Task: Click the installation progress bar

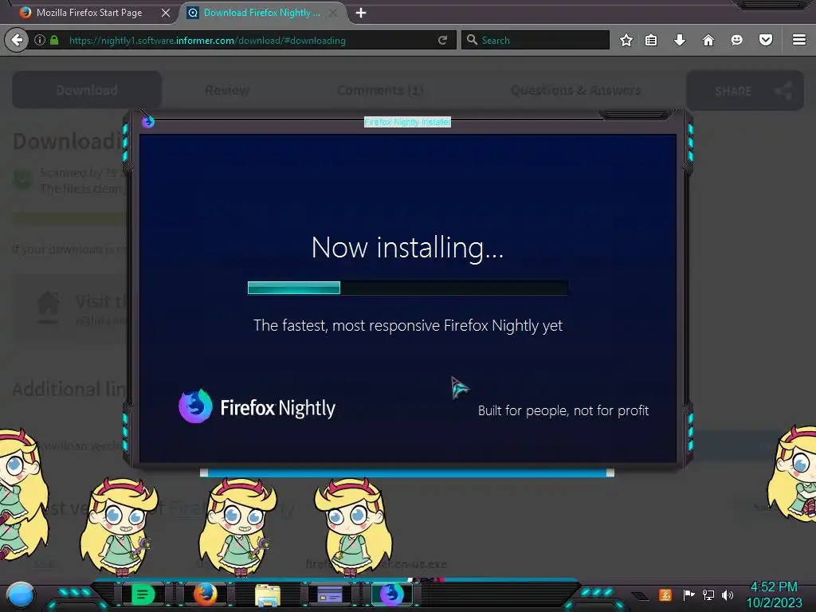Action: (x=407, y=288)
